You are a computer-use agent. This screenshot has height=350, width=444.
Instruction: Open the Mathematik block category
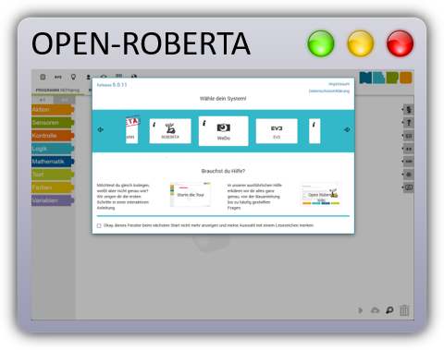click(x=53, y=162)
